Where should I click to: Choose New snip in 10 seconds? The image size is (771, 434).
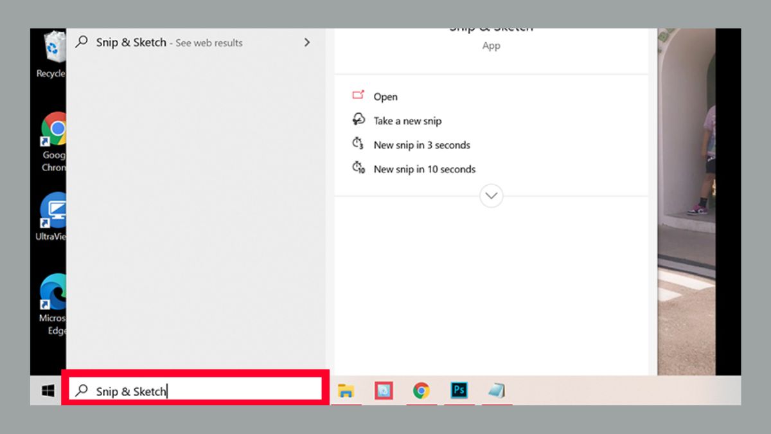click(425, 170)
